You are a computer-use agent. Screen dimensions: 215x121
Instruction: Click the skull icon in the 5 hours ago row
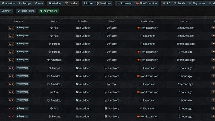point(106,68)
